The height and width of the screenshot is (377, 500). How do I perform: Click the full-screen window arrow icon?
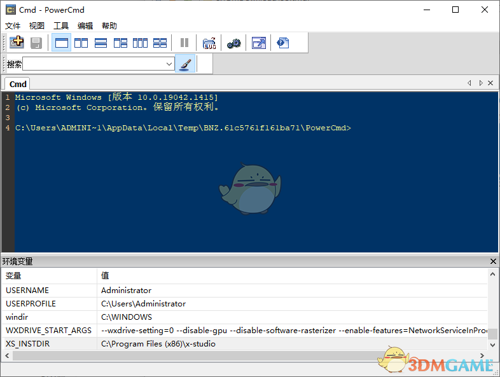click(259, 43)
